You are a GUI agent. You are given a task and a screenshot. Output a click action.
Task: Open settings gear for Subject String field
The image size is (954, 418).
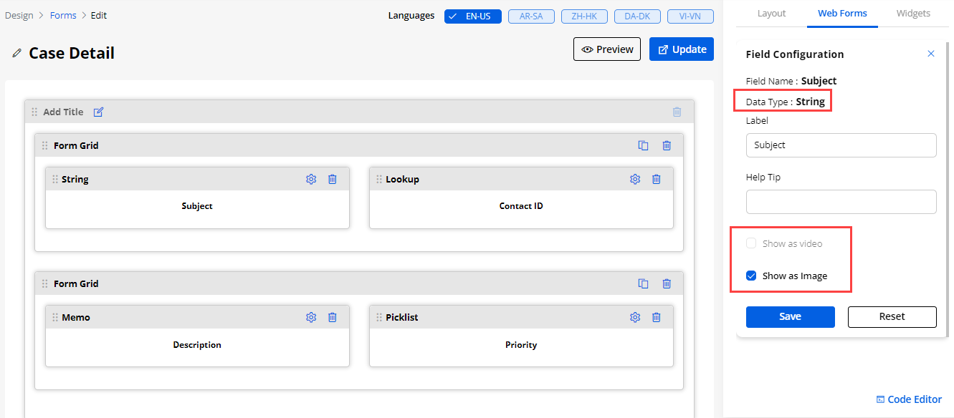(x=311, y=180)
